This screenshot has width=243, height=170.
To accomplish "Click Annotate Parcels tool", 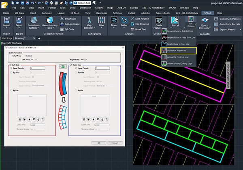I will (227, 24).
